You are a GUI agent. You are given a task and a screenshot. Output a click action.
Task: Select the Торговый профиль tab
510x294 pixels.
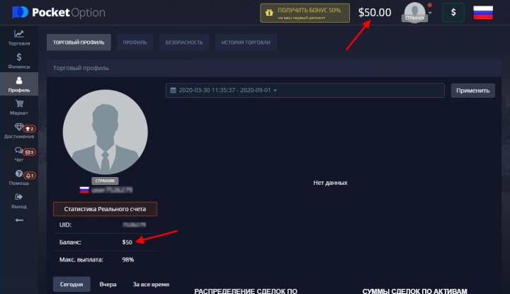point(79,43)
